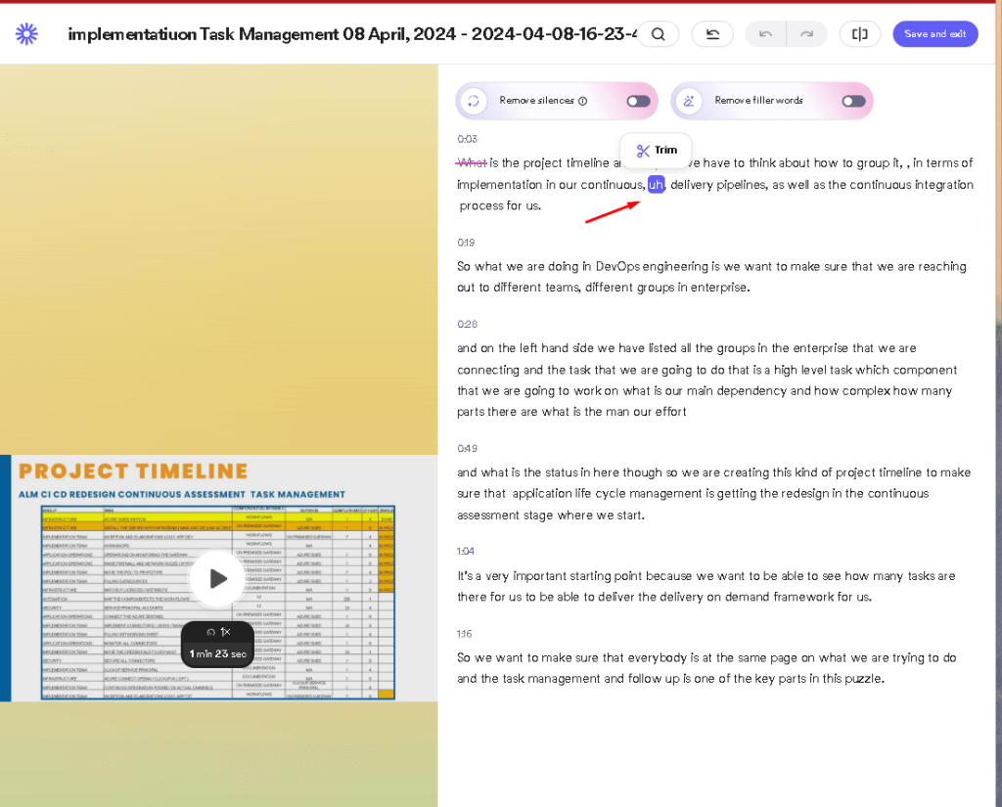Open the transcript search magnifier
Viewport: 1002px width, 807px height.
point(658,34)
